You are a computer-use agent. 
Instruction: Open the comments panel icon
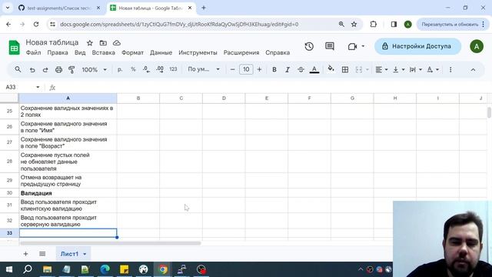pyautogui.click(x=330, y=46)
